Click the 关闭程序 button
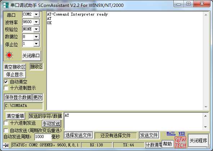Image resolution: width=213 pixels, height=151 pixels. pyautogui.click(x=198, y=141)
